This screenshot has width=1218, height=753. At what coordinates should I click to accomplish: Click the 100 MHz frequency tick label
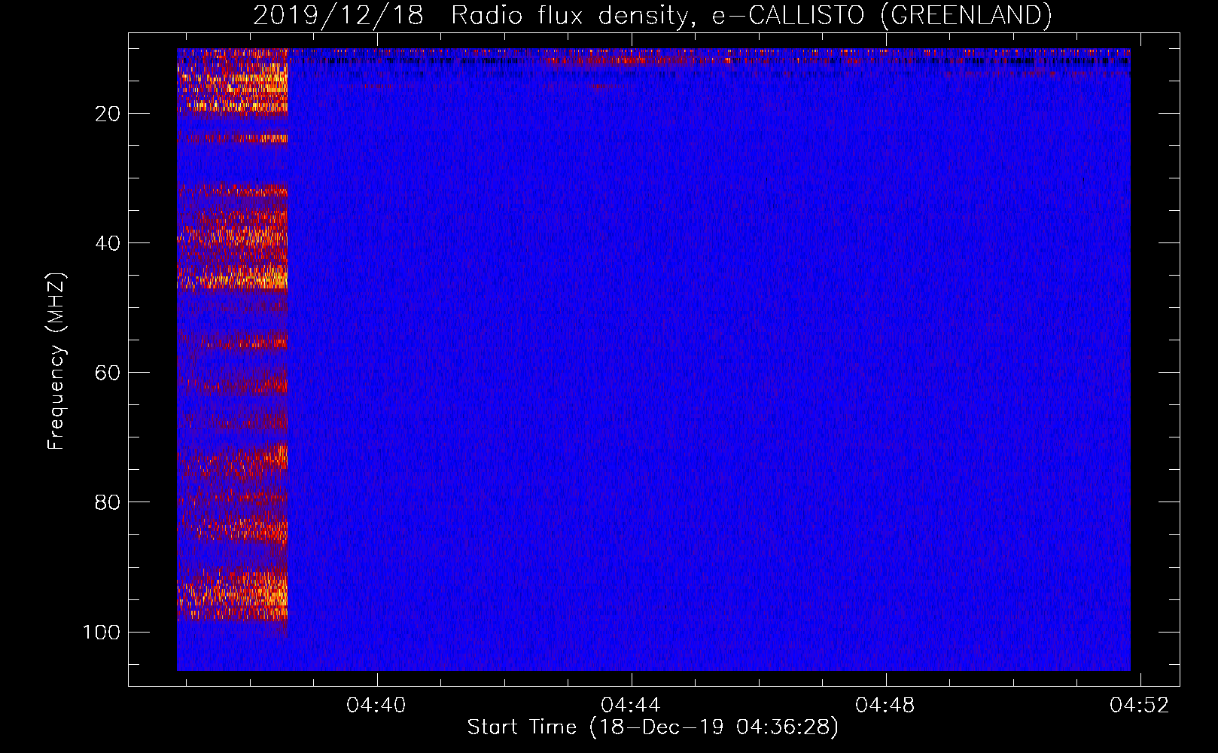point(102,632)
